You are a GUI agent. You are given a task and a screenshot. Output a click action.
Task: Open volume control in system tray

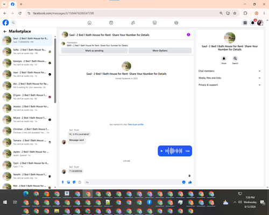tap(240, 202)
